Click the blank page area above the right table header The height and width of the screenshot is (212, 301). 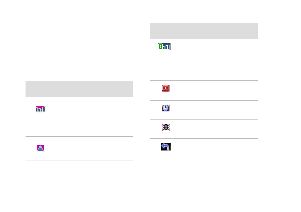click(x=204, y=18)
